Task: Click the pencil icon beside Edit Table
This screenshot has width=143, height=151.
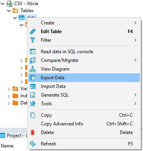Action: click(x=33, y=32)
